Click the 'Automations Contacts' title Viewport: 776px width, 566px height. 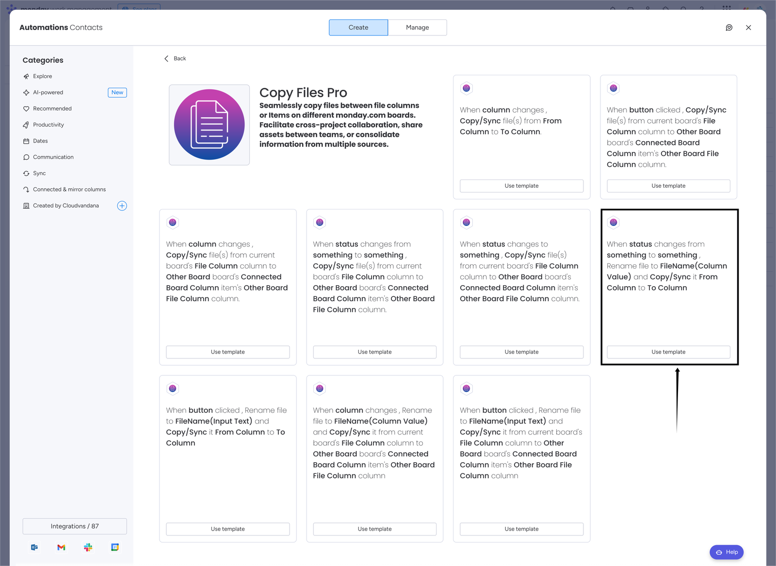[x=61, y=28]
